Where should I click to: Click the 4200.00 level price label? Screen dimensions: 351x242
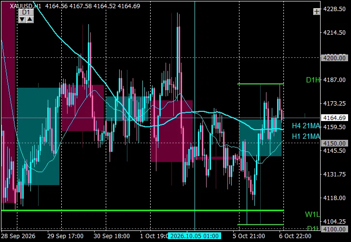click(335, 58)
